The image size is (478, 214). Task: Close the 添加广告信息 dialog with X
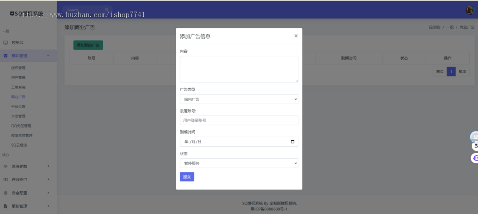(296, 36)
